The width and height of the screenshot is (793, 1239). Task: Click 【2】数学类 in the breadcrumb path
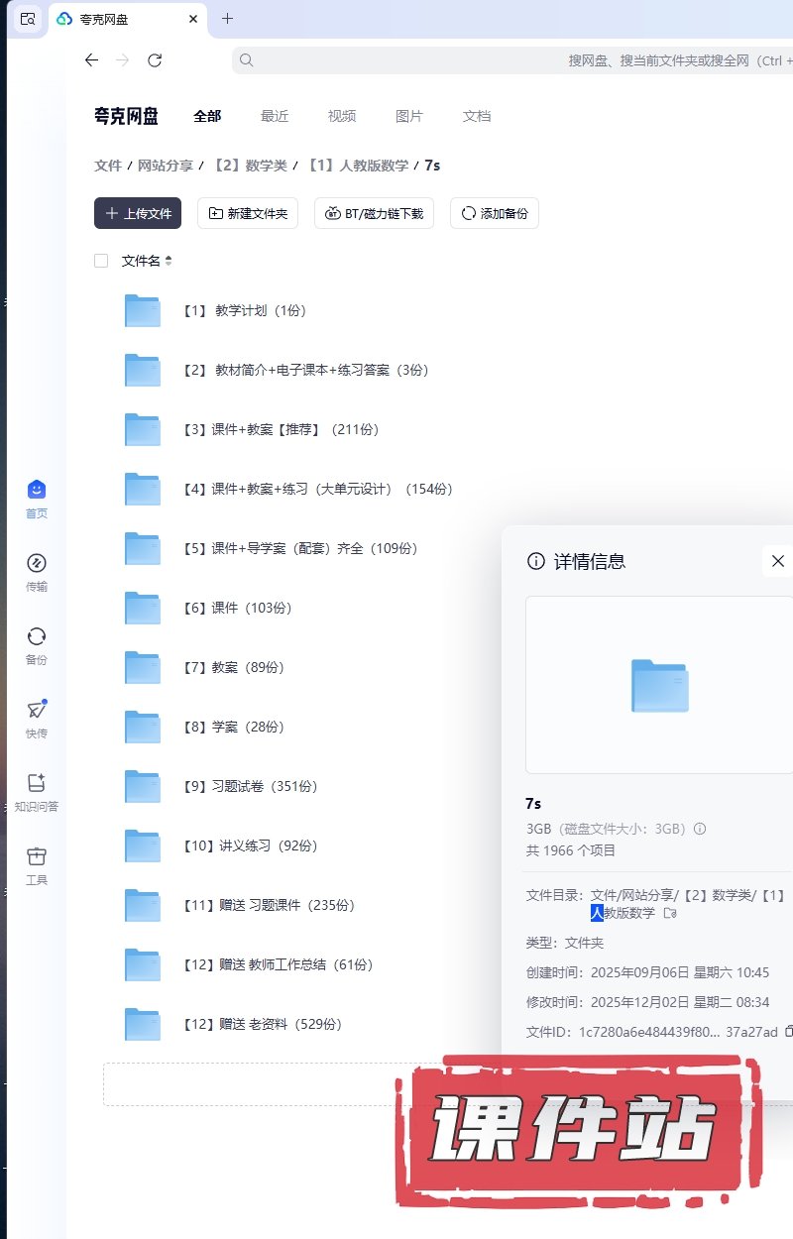[x=250, y=166]
